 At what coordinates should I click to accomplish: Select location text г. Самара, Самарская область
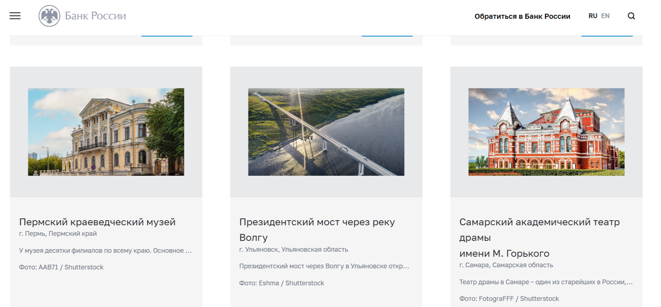(506, 265)
